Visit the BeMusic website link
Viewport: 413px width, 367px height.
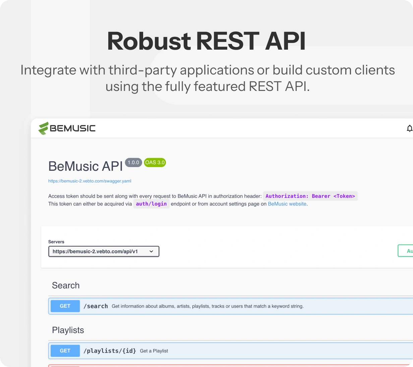coord(287,204)
